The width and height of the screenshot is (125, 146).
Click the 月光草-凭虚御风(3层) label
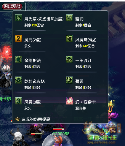pyautogui.click(x=44, y=19)
